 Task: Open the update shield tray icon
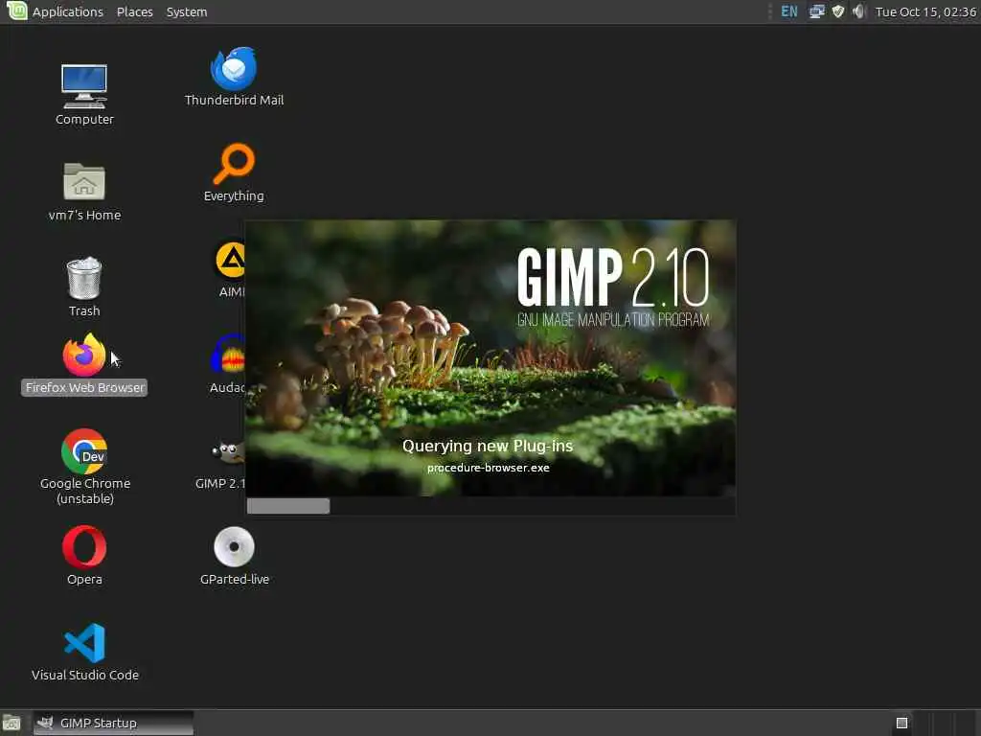click(837, 11)
